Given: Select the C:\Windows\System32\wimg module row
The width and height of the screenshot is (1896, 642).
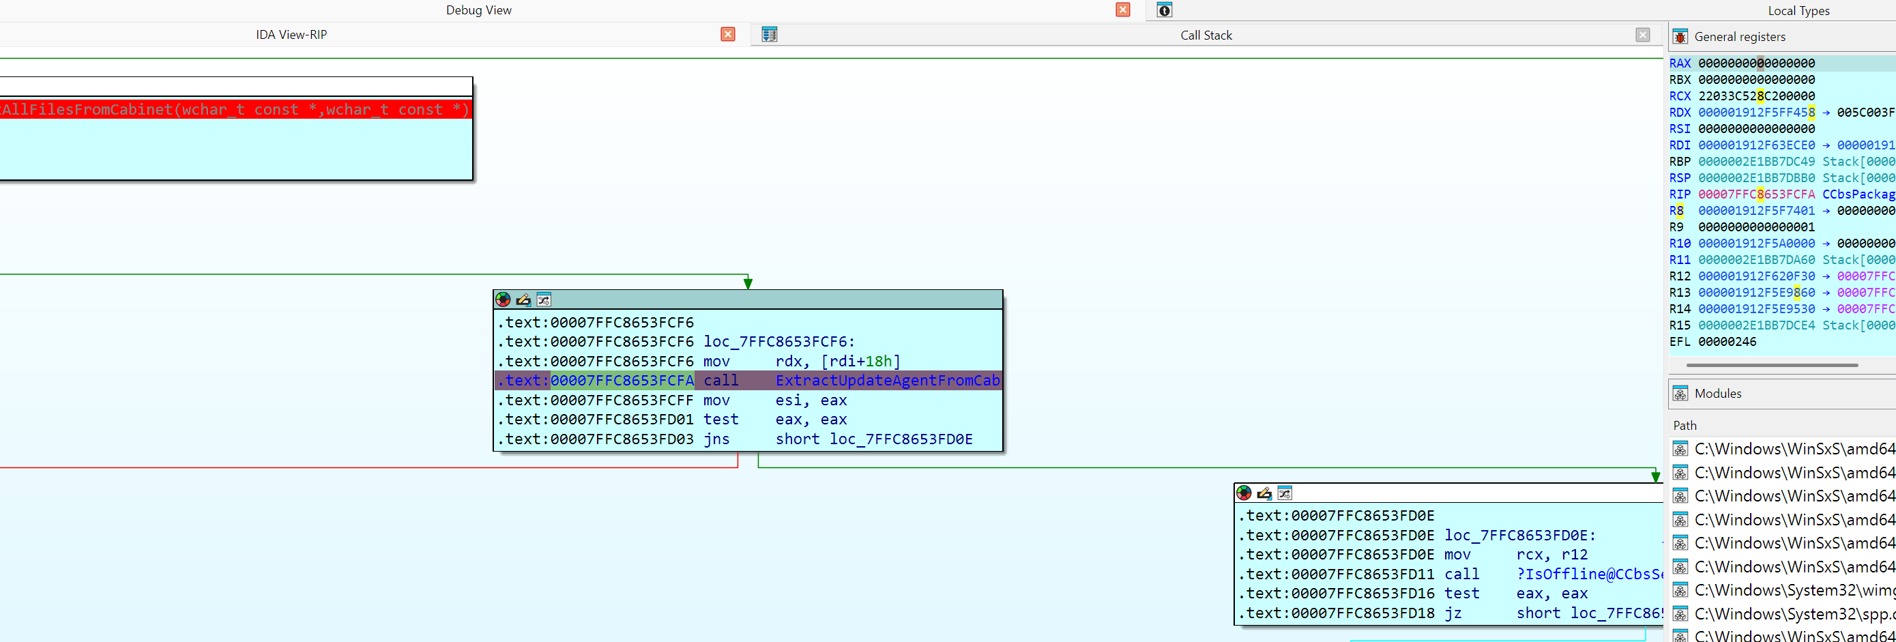Looking at the screenshot, I should pyautogui.click(x=1783, y=590).
